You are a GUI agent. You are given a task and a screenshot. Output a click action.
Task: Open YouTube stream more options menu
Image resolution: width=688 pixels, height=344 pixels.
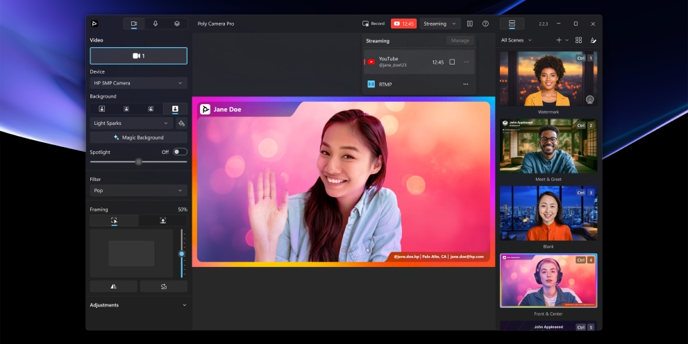coord(466,62)
